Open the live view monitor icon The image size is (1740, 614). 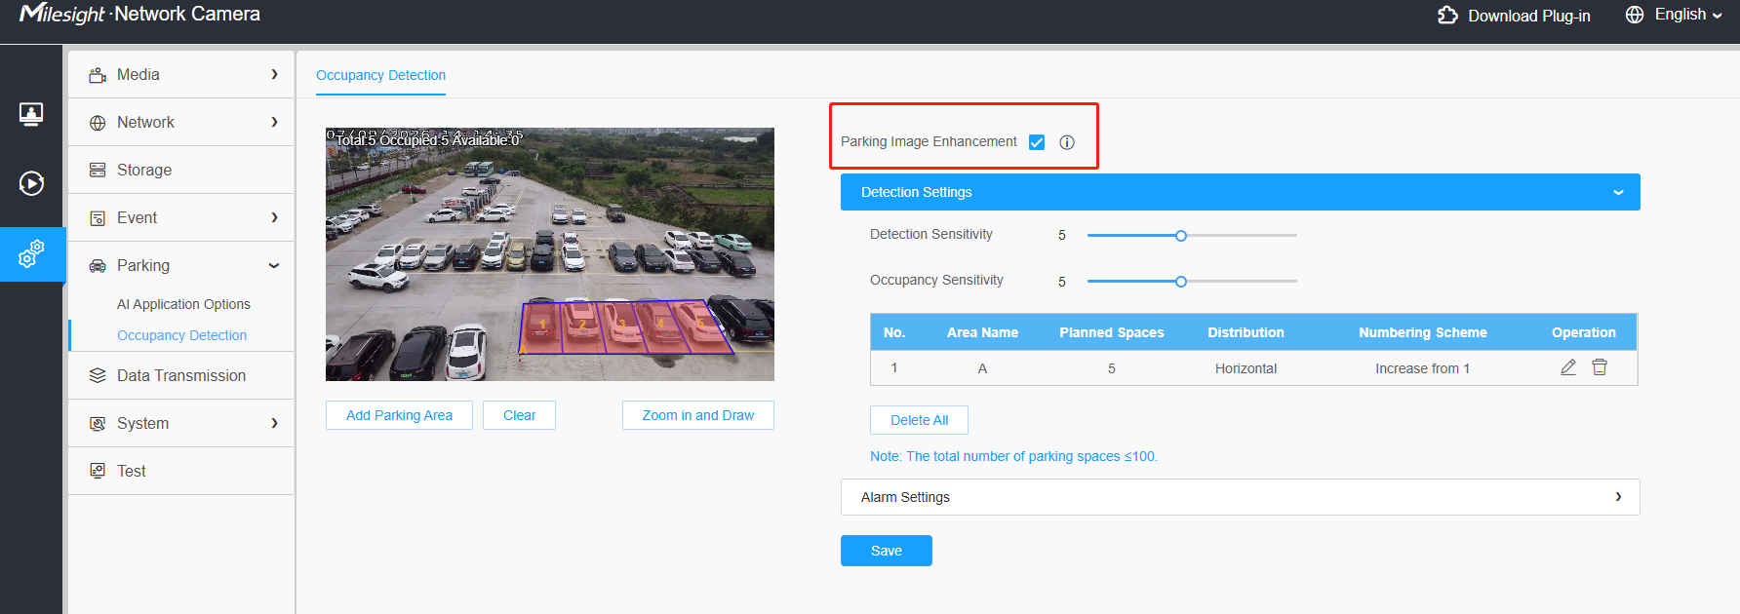31,115
